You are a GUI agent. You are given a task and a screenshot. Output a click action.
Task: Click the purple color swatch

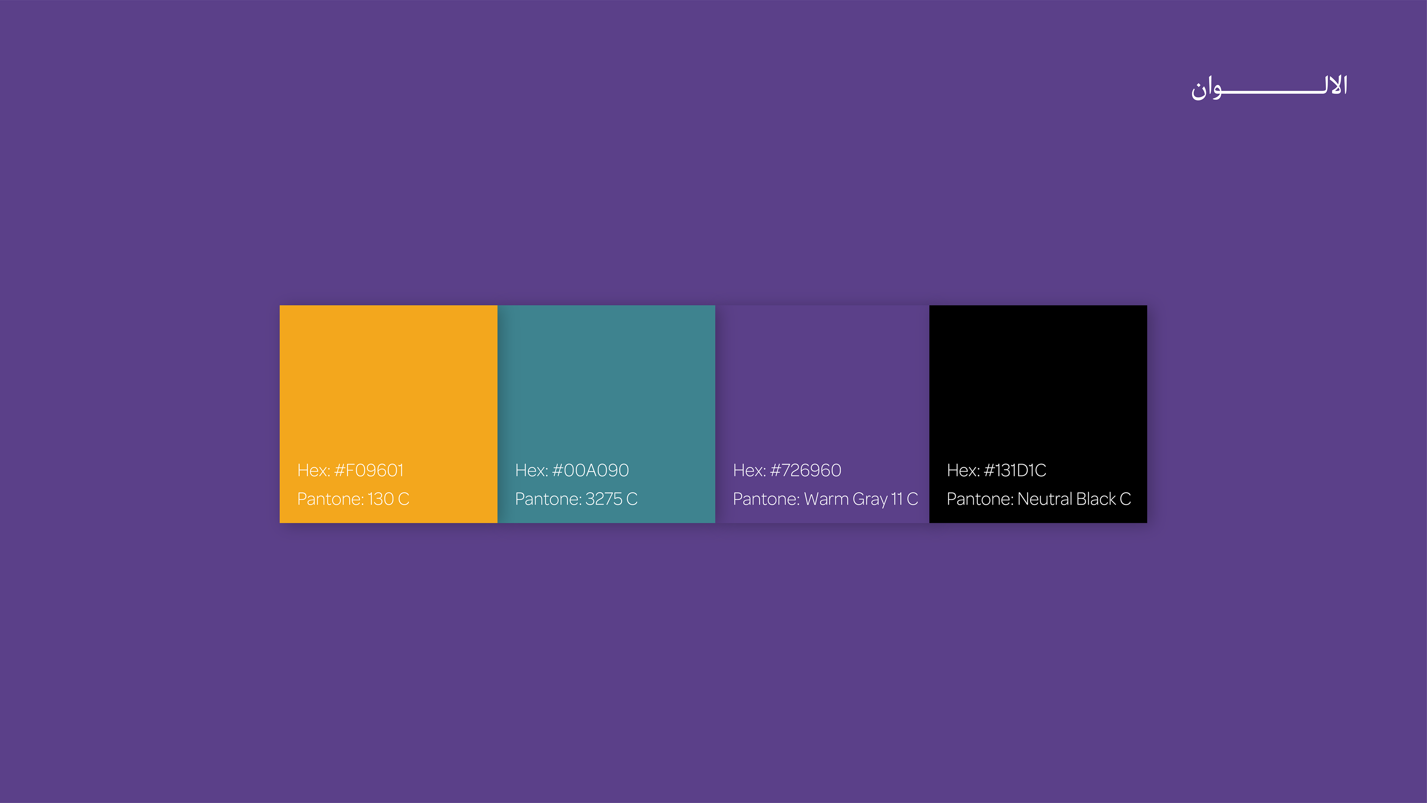[822, 414]
